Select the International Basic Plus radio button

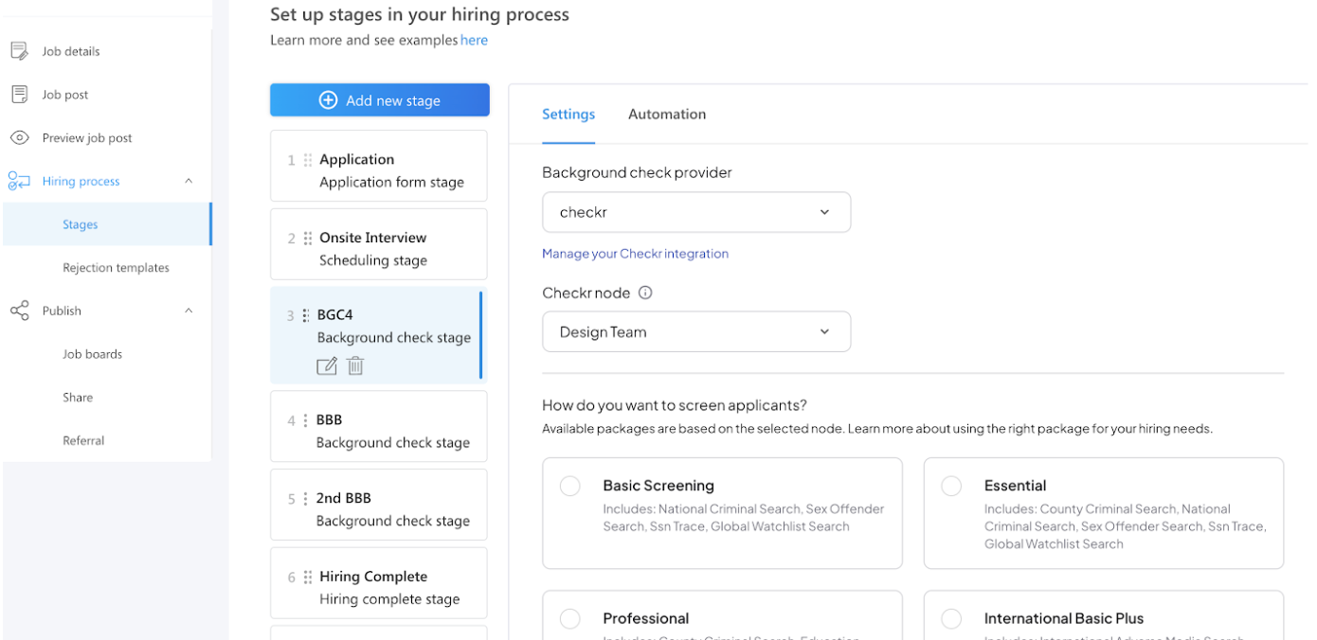(x=951, y=618)
